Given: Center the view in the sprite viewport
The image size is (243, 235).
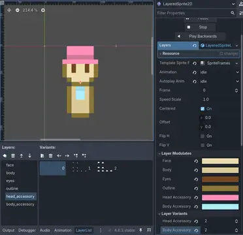Looking at the screenshot, I should 9,10.
